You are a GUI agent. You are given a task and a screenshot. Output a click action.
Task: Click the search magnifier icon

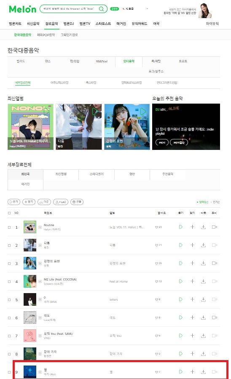point(101,9)
